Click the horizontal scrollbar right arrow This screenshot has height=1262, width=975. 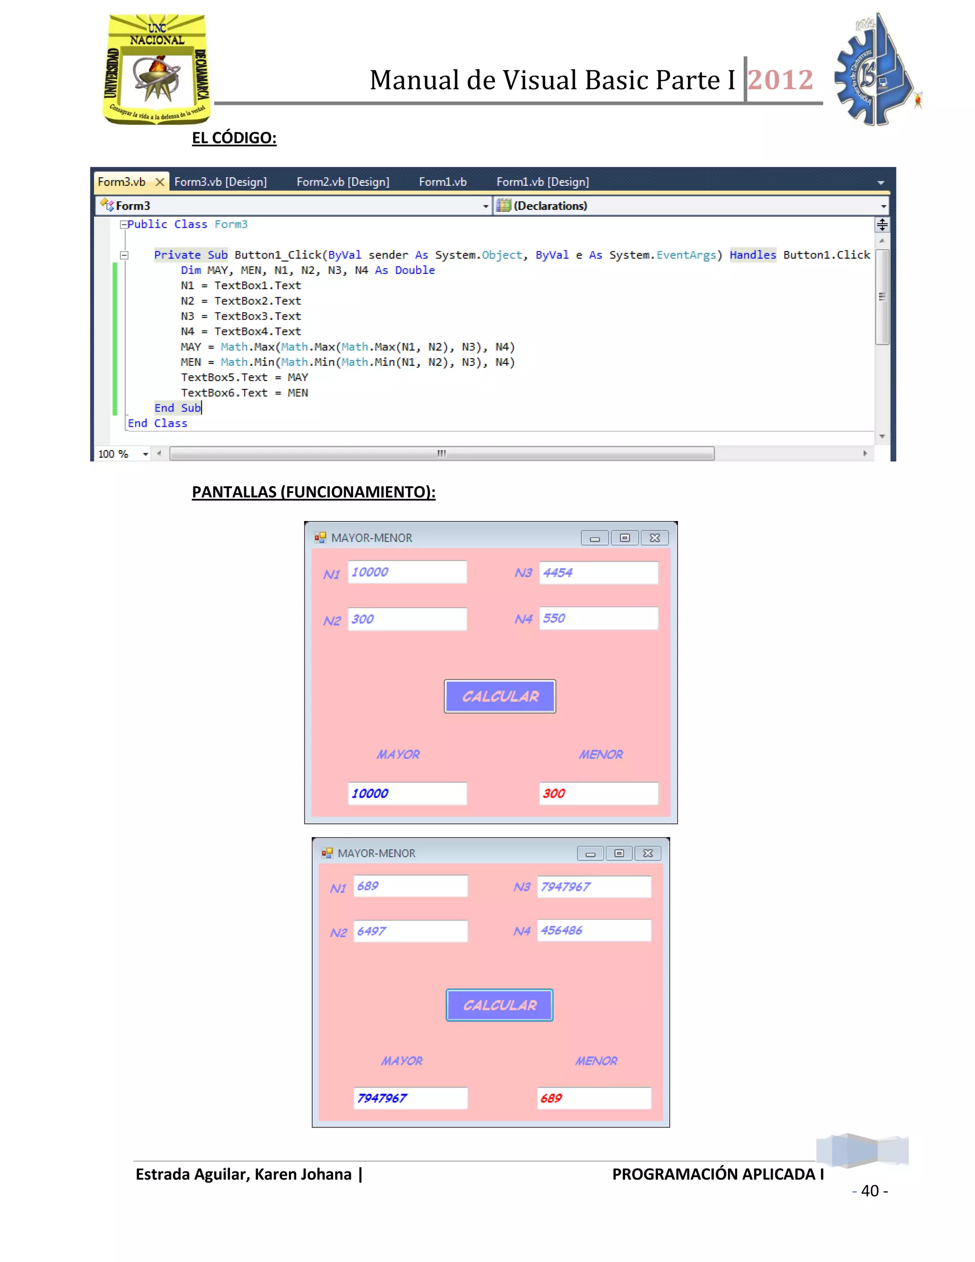pos(865,453)
